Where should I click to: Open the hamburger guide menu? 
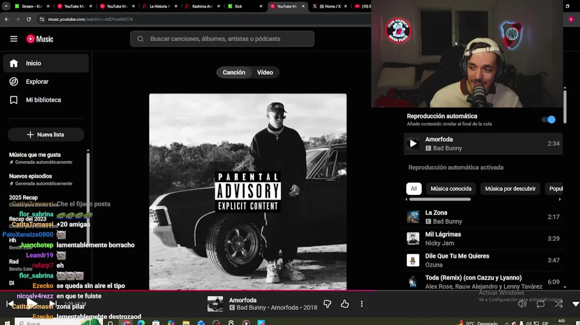(14, 39)
